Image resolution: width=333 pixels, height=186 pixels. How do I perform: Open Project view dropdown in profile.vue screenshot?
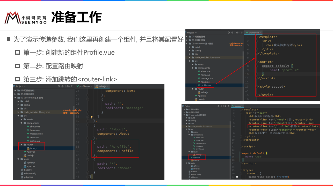pyautogui.click(x=196, y=33)
